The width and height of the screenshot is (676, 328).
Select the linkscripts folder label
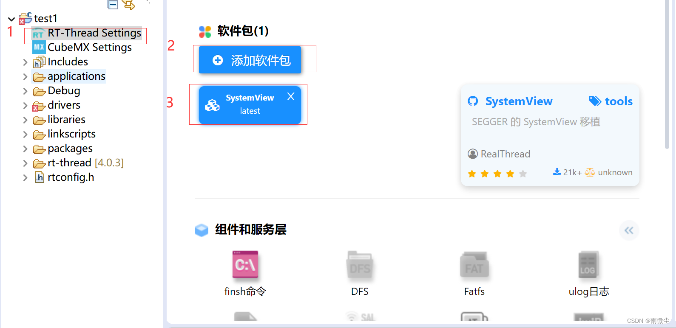click(71, 134)
